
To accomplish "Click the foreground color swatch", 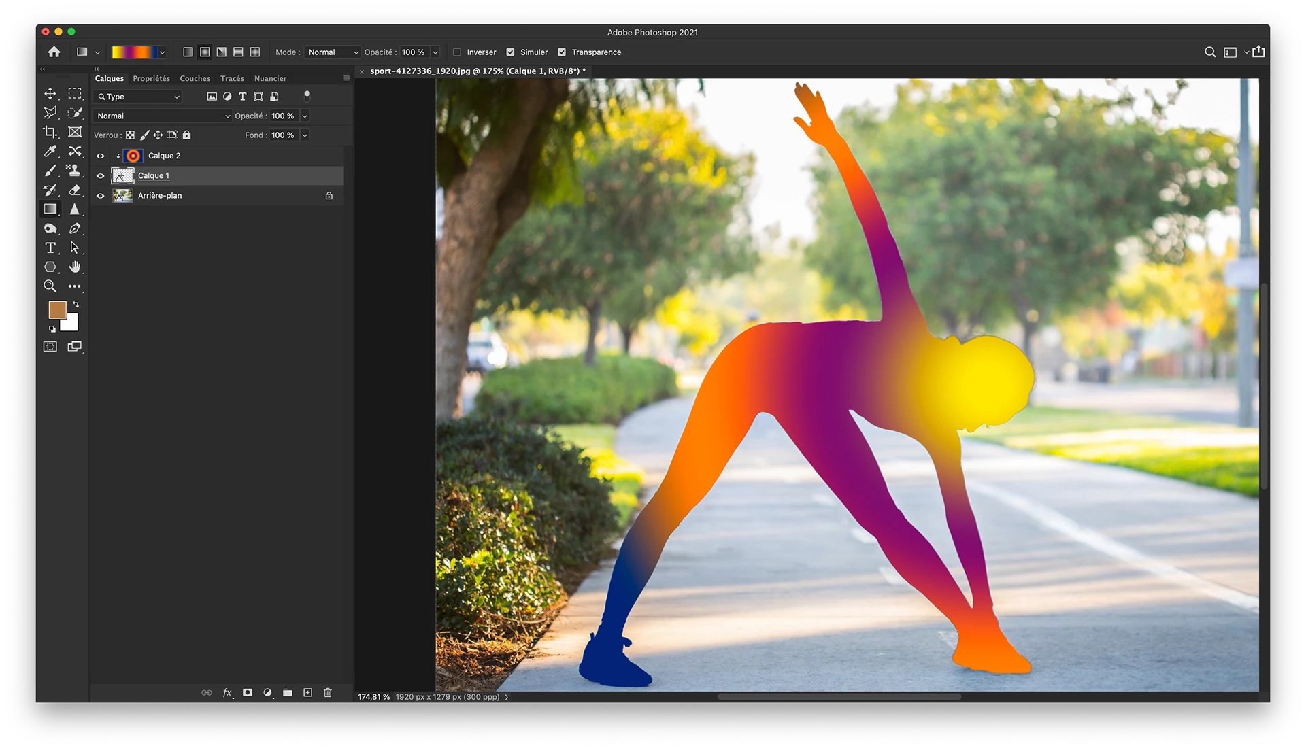I will (x=57, y=310).
